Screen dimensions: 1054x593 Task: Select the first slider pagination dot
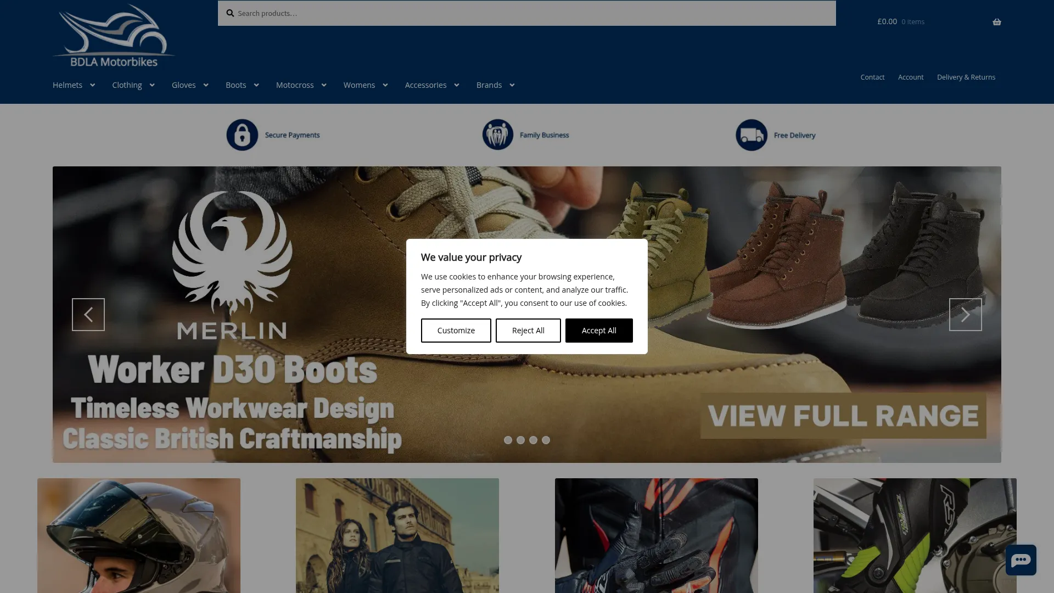pyautogui.click(x=508, y=440)
